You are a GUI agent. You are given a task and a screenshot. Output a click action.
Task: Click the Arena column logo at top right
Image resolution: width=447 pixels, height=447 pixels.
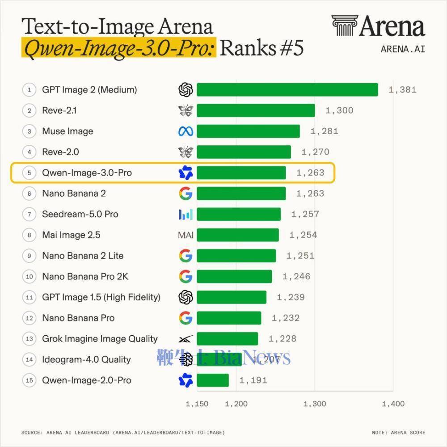point(345,25)
